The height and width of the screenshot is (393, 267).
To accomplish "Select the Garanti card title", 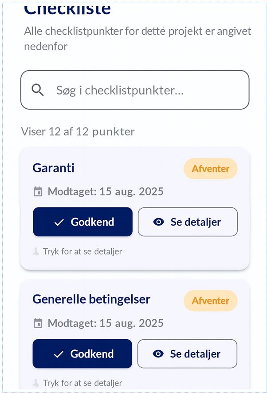I will (x=54, y=168).
